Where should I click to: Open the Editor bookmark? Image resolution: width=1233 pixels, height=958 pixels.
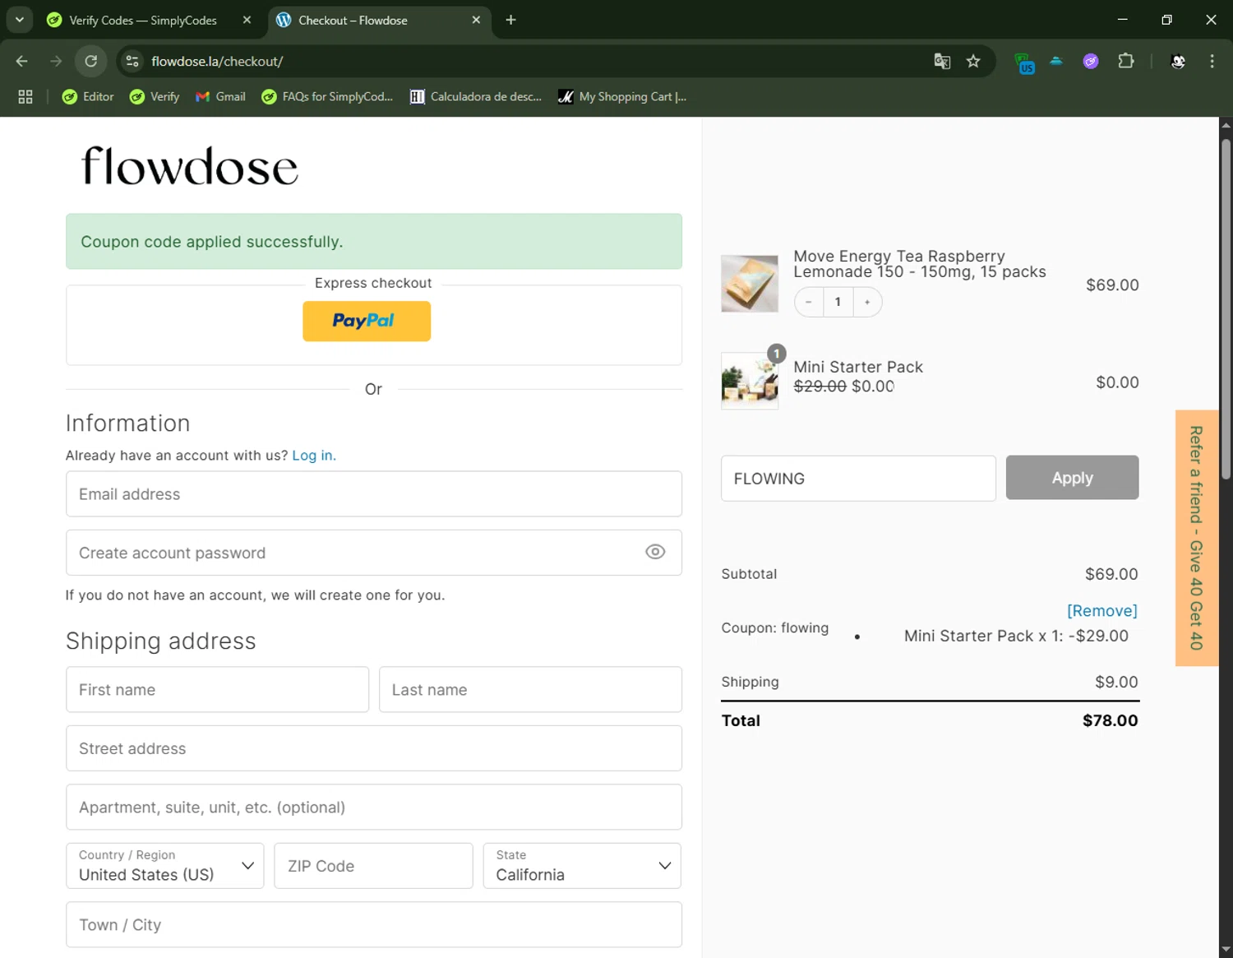point(89,97)
